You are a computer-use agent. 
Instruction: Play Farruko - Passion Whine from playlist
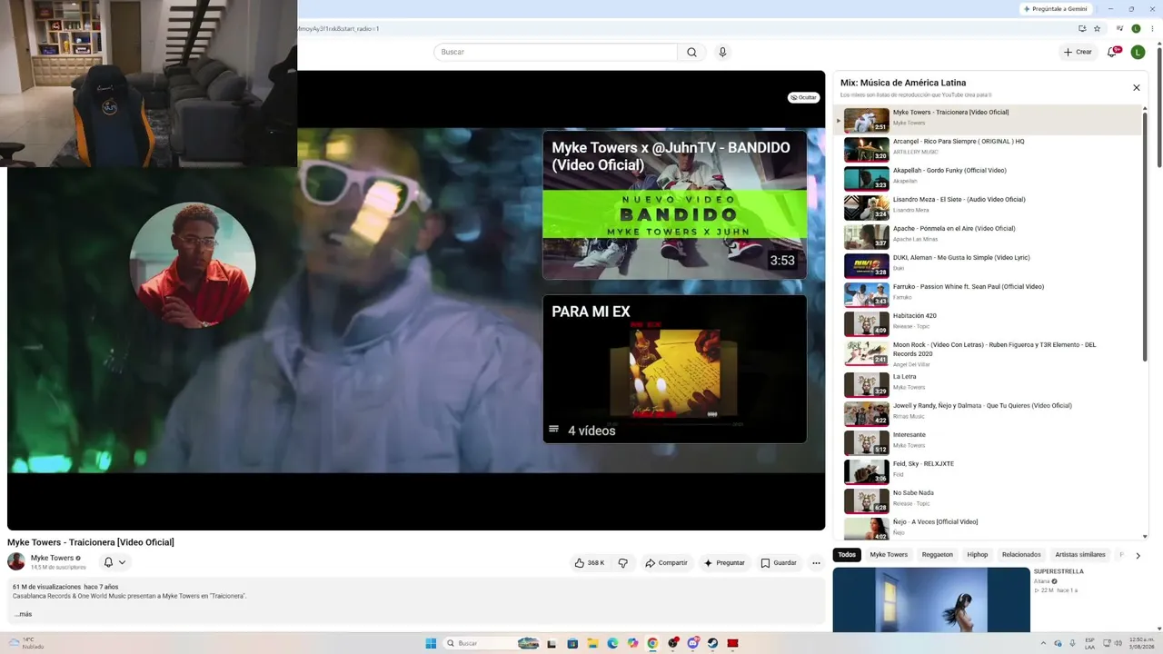[988, 294]
